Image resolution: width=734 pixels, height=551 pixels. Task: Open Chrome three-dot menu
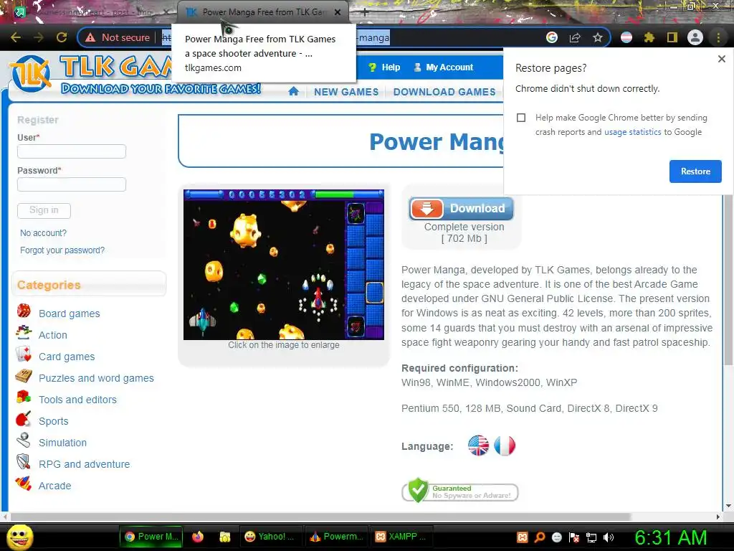718,37
